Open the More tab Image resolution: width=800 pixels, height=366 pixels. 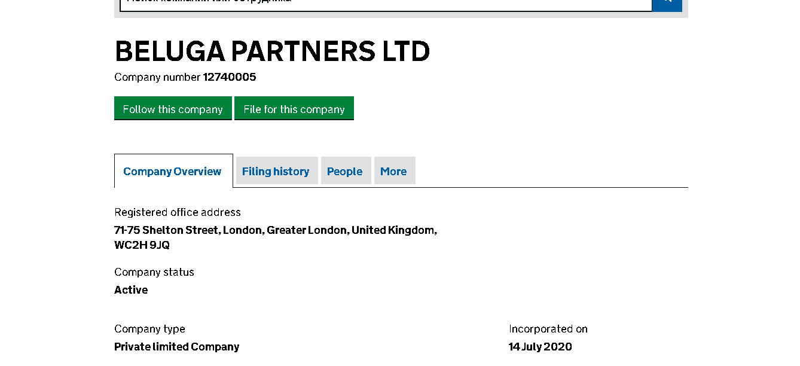click(x=393, y=172)
